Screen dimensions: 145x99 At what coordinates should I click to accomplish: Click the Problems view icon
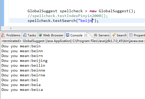[3, 35]
